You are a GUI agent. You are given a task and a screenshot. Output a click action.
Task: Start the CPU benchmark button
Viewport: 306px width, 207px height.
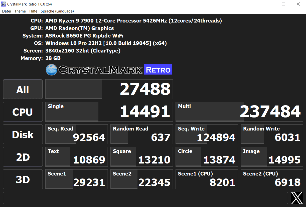click(x=23, y=112)
